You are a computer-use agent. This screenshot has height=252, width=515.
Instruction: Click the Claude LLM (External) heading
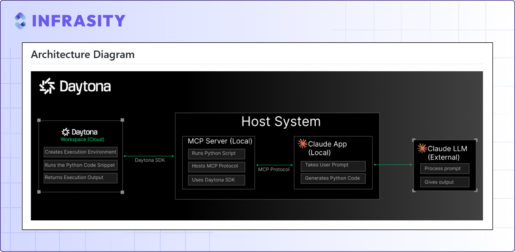tap(447, 153)
